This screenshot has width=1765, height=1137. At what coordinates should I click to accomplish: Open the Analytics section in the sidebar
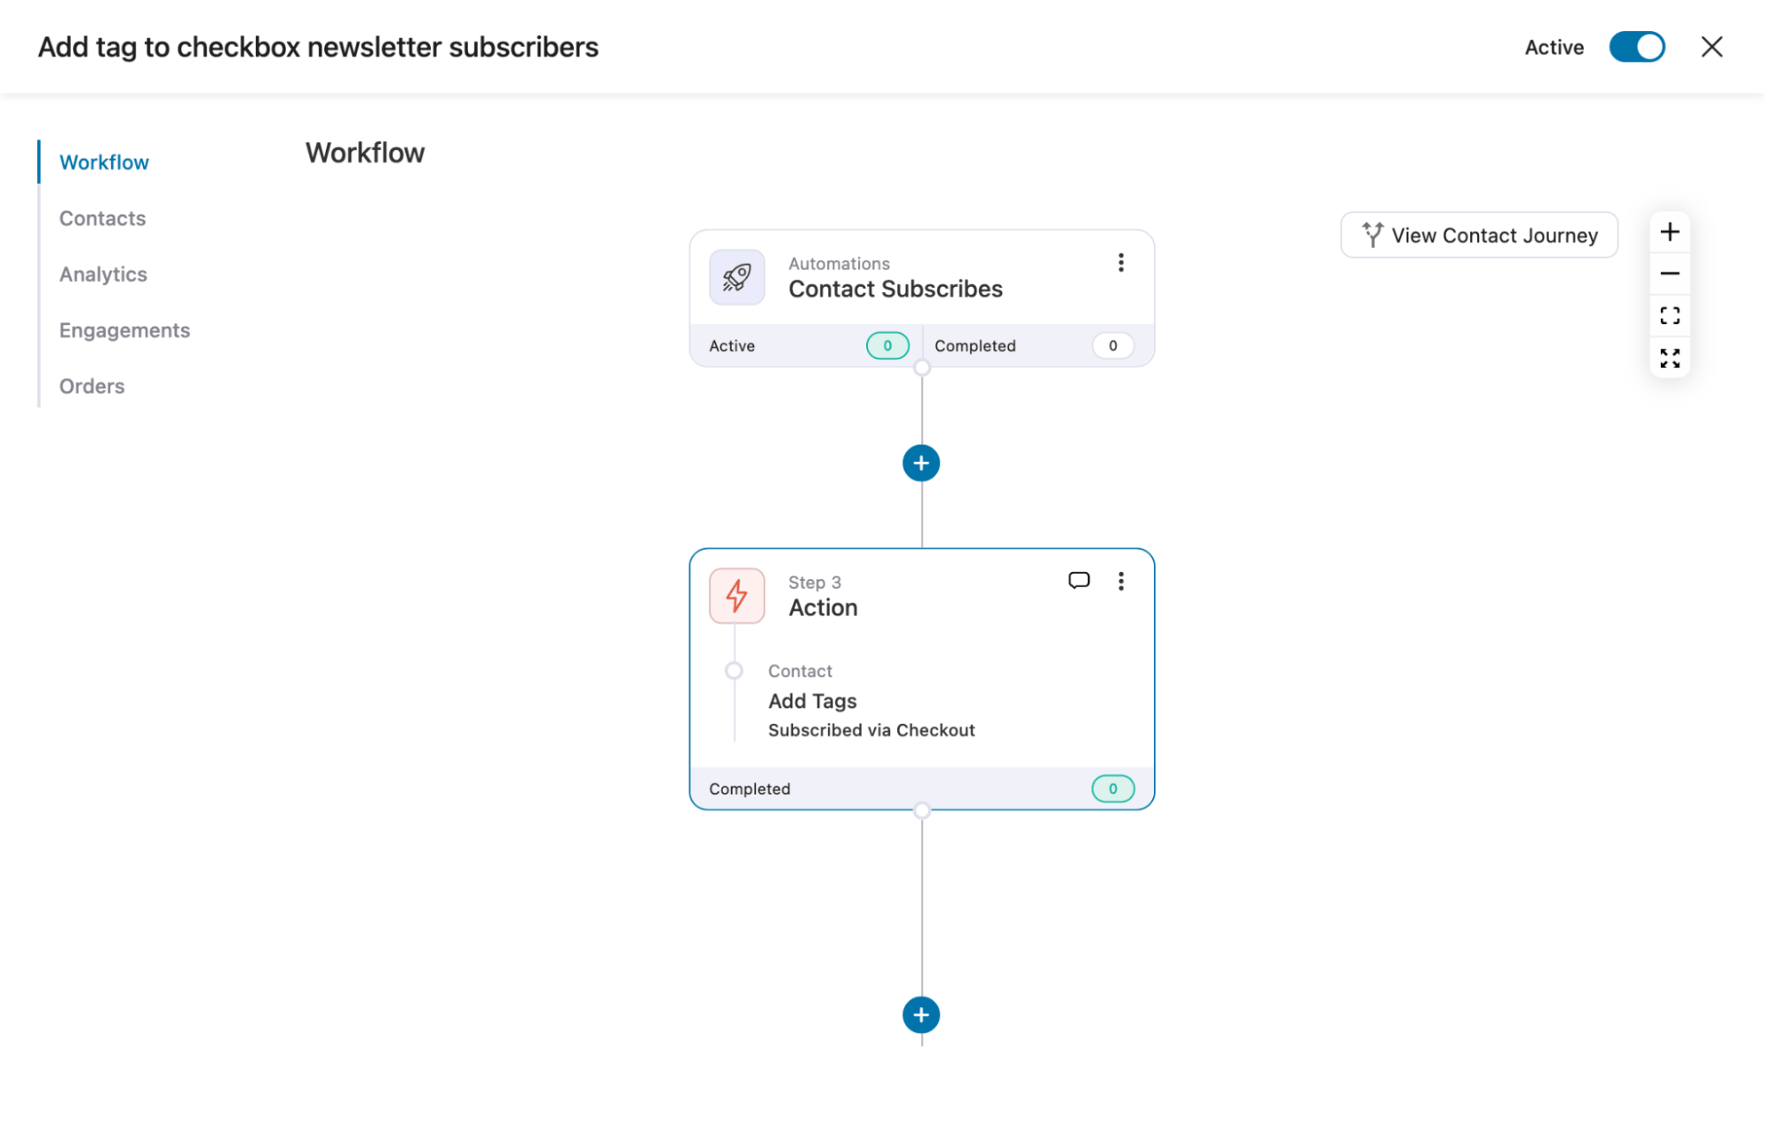(x=103, y=274)
